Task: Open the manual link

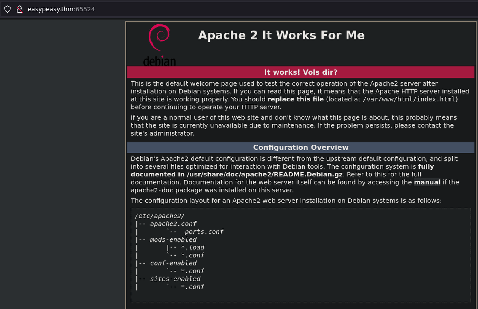Action: pyautogui.click(x=427, y=182)
